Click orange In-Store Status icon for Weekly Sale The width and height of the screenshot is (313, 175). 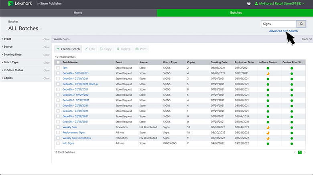pos(268,127)
